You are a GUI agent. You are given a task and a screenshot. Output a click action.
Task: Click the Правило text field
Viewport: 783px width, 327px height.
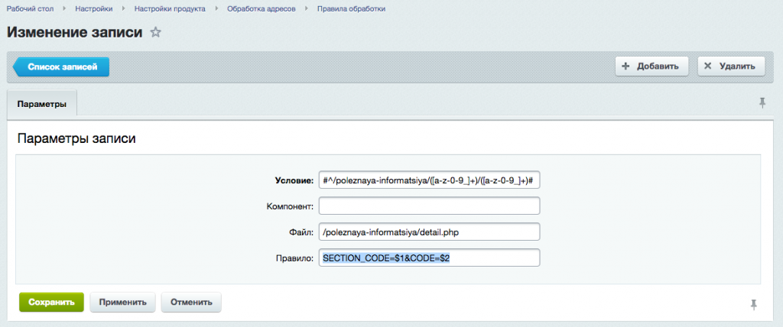[429, 257]
